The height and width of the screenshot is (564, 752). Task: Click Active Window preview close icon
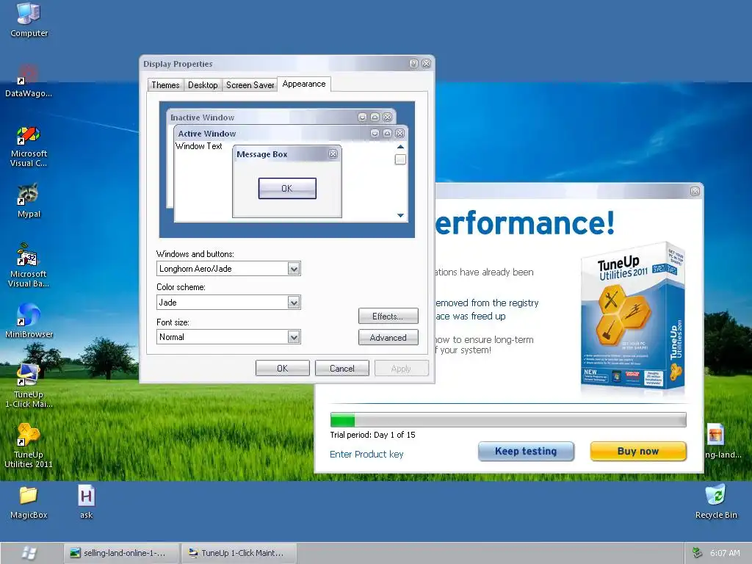[399, 134]
